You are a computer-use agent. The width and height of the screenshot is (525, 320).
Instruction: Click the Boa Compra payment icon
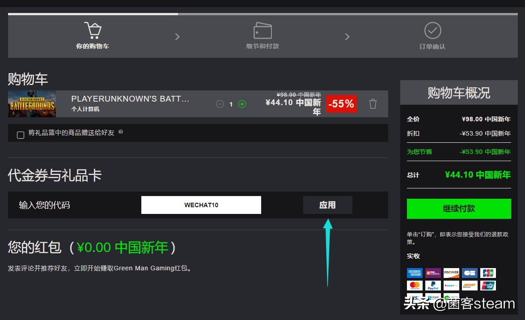pos(433,273)
